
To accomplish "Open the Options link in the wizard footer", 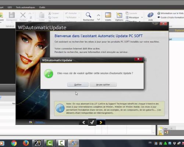I will click(40, 122).
